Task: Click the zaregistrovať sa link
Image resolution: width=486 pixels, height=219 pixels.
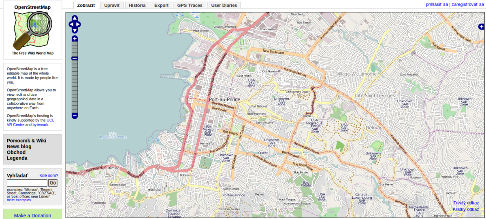Action: coord(468,4)
